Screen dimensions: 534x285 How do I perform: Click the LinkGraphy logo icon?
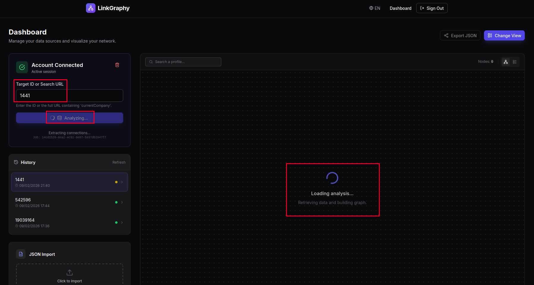tap(91, 8)
